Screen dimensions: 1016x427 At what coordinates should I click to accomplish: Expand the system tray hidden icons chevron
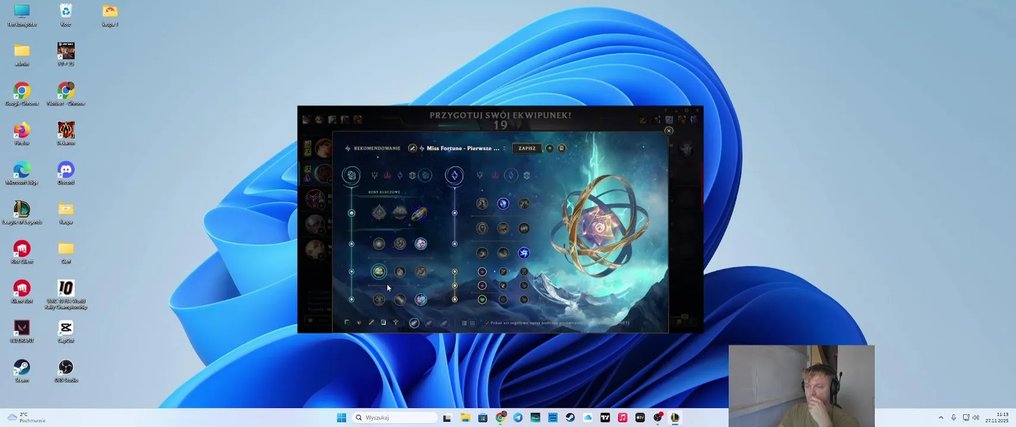click(941, 418)
